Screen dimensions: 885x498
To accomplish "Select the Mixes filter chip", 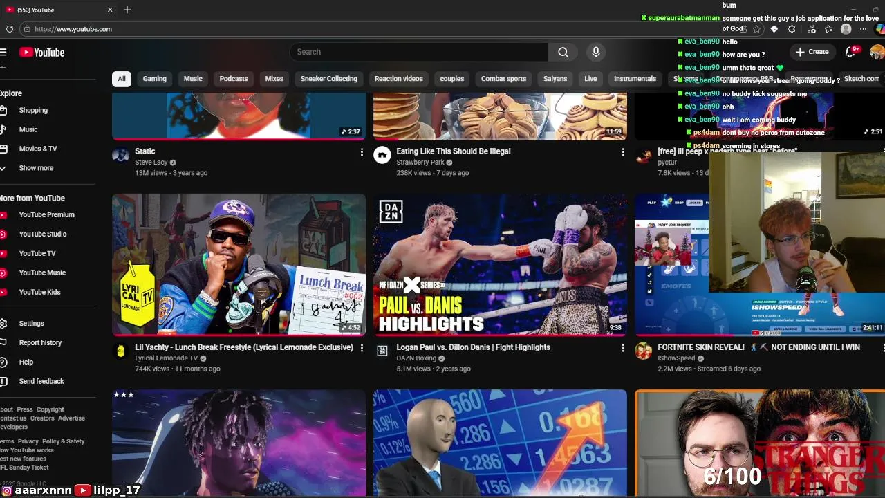I will tap(274, 79).
